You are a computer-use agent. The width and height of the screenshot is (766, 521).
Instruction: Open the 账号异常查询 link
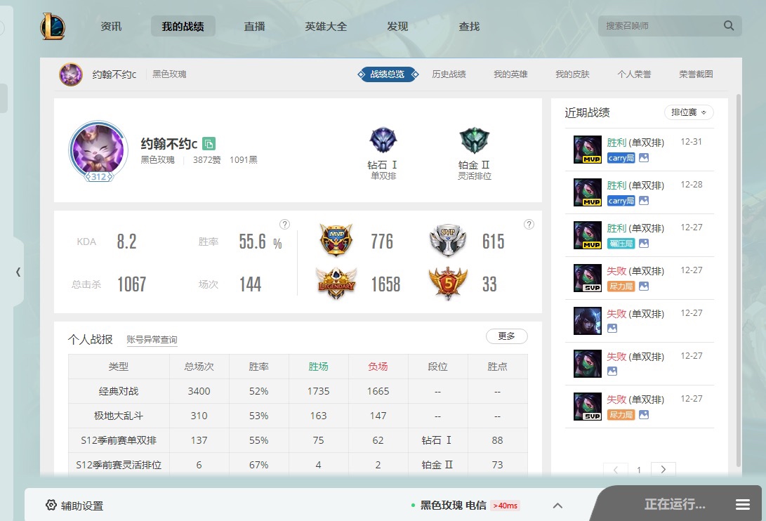tap(152, 340)
